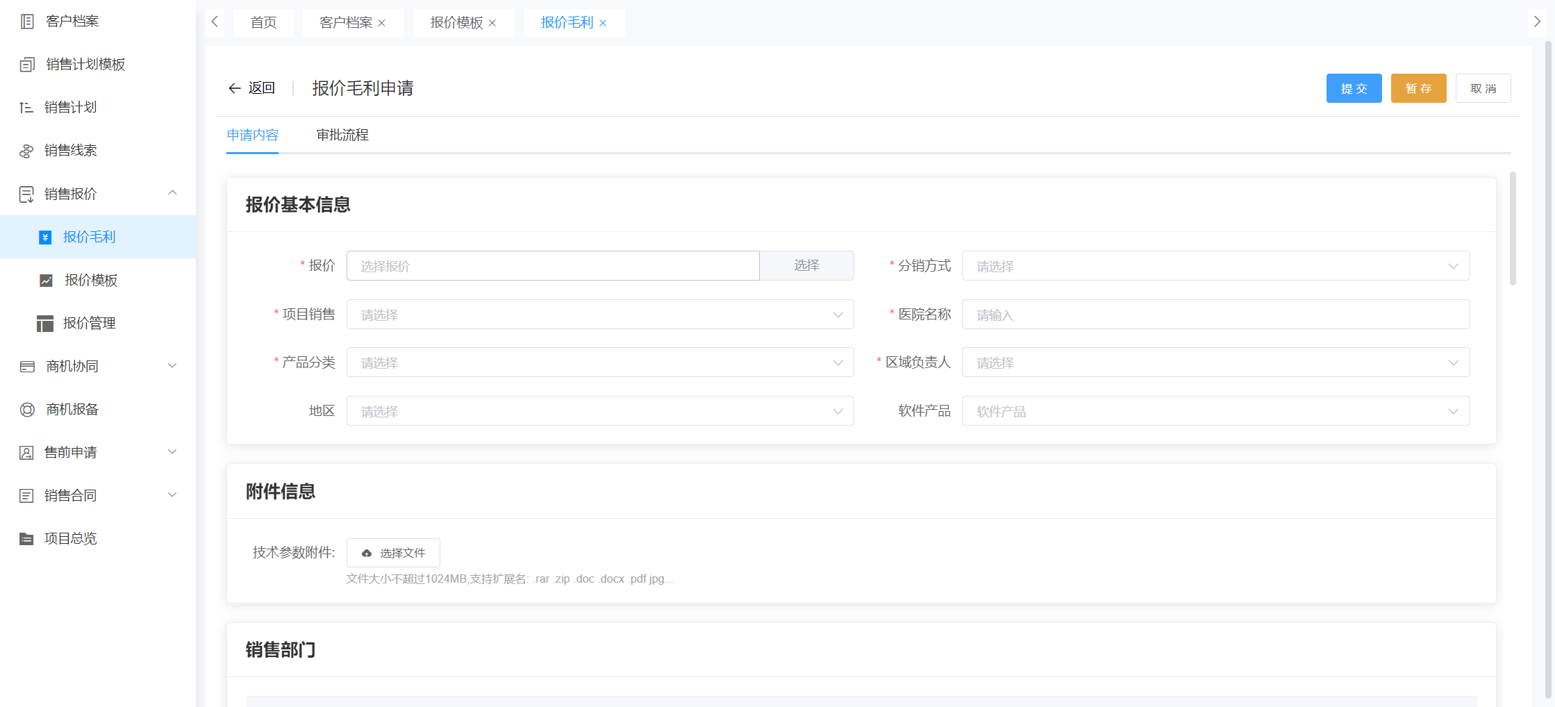Switch to the 首页 tab
Screen dimensions: 1555x707
pos(263,23)
